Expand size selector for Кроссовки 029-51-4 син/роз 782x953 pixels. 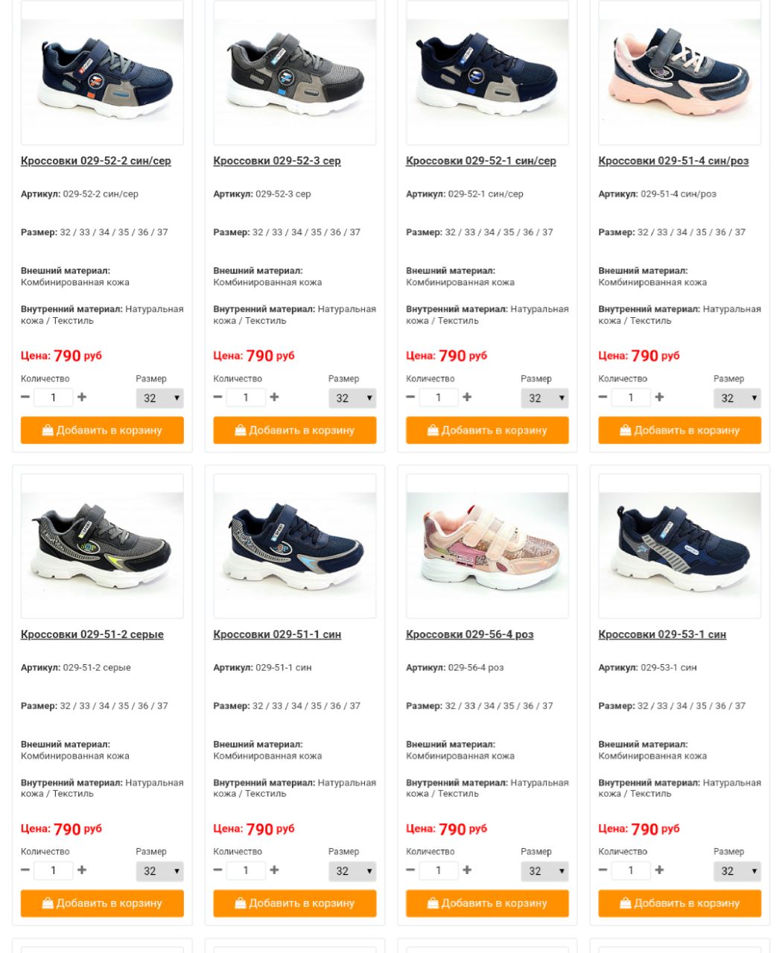(737, 398)
